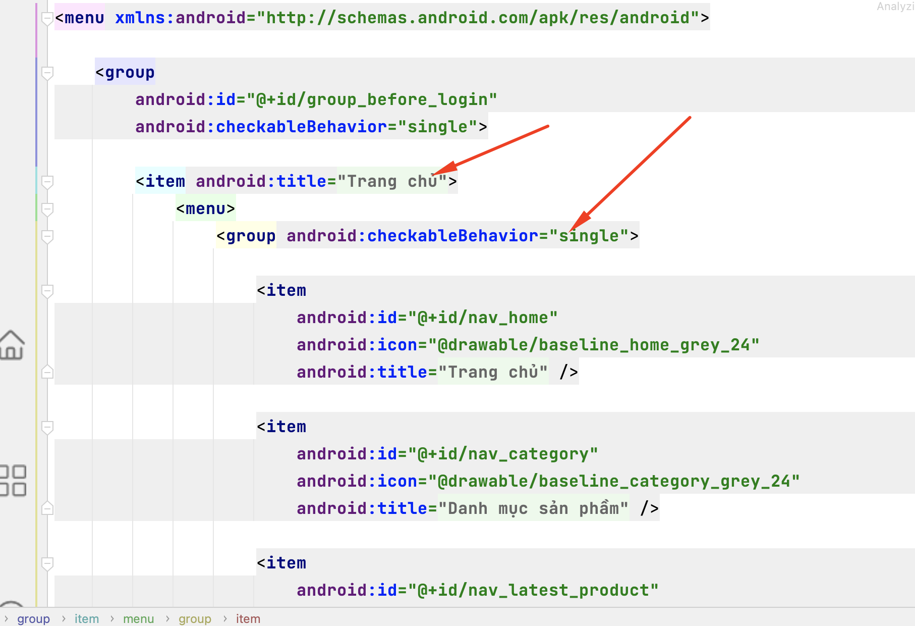Screen dimensions: 915x626
Task: Collapse the nav_latest_product item fold marker
Action: click(47, 564)
